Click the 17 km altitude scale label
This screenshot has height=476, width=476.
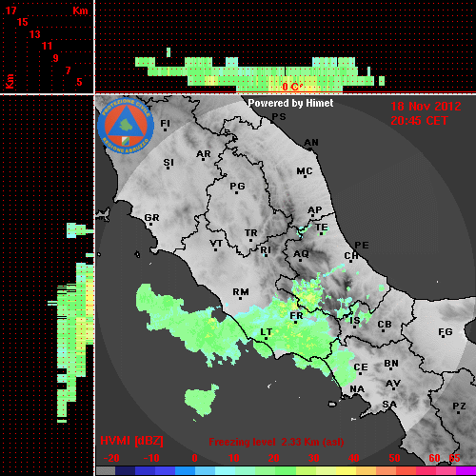10,10
